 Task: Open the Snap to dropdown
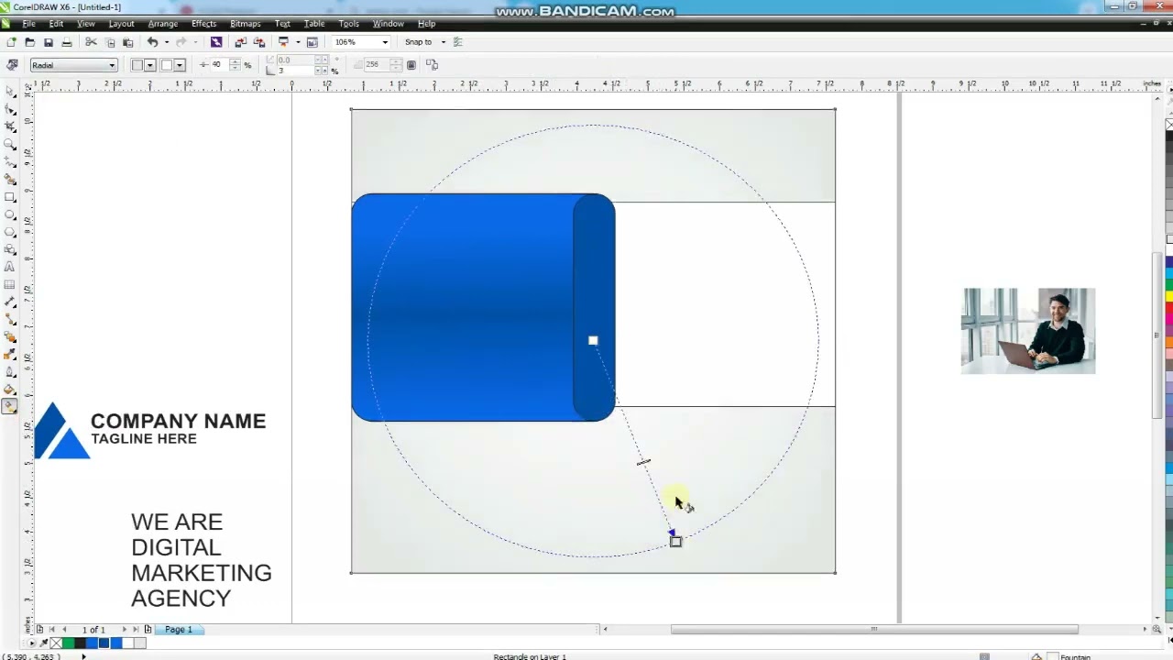(443, 42)
